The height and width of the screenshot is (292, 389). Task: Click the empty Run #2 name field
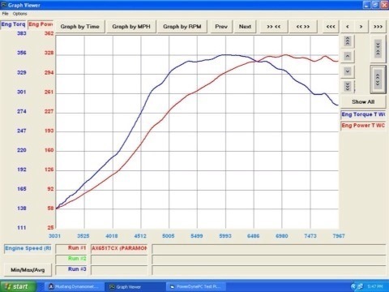(119, 260)
